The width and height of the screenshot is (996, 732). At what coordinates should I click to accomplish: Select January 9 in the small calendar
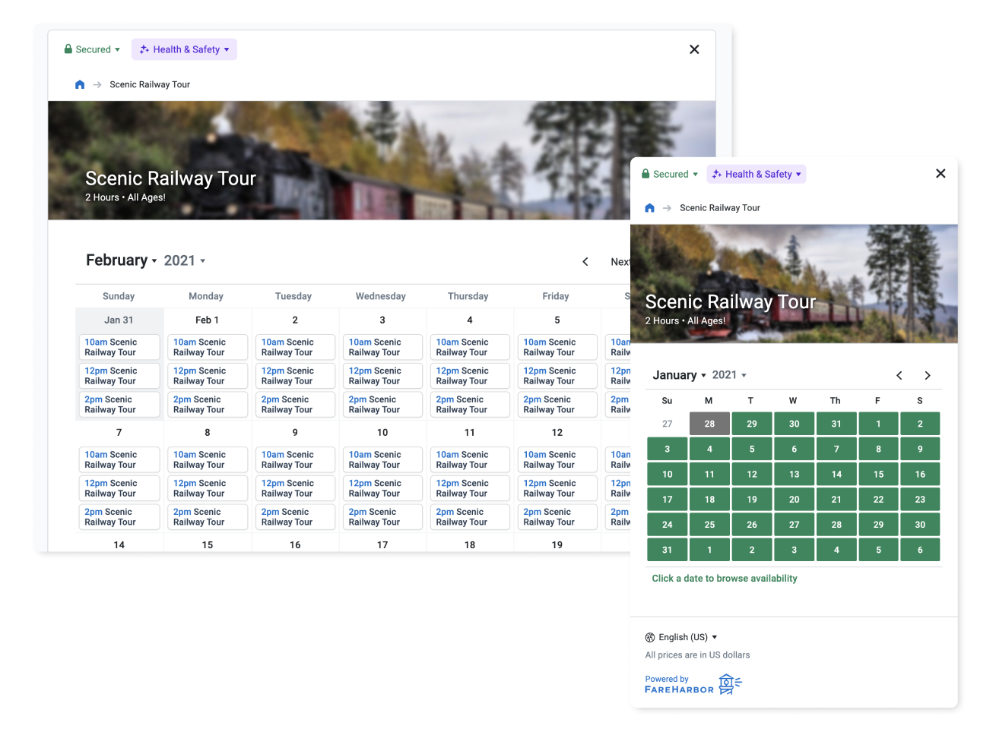[920, 449]
